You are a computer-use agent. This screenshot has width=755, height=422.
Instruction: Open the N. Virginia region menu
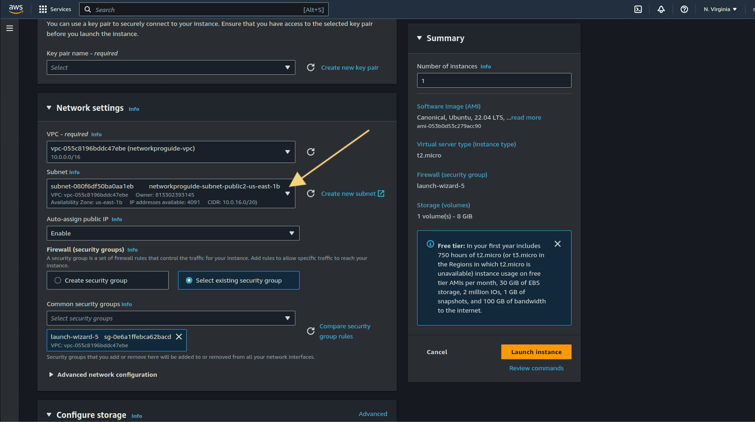coord(719,9)
